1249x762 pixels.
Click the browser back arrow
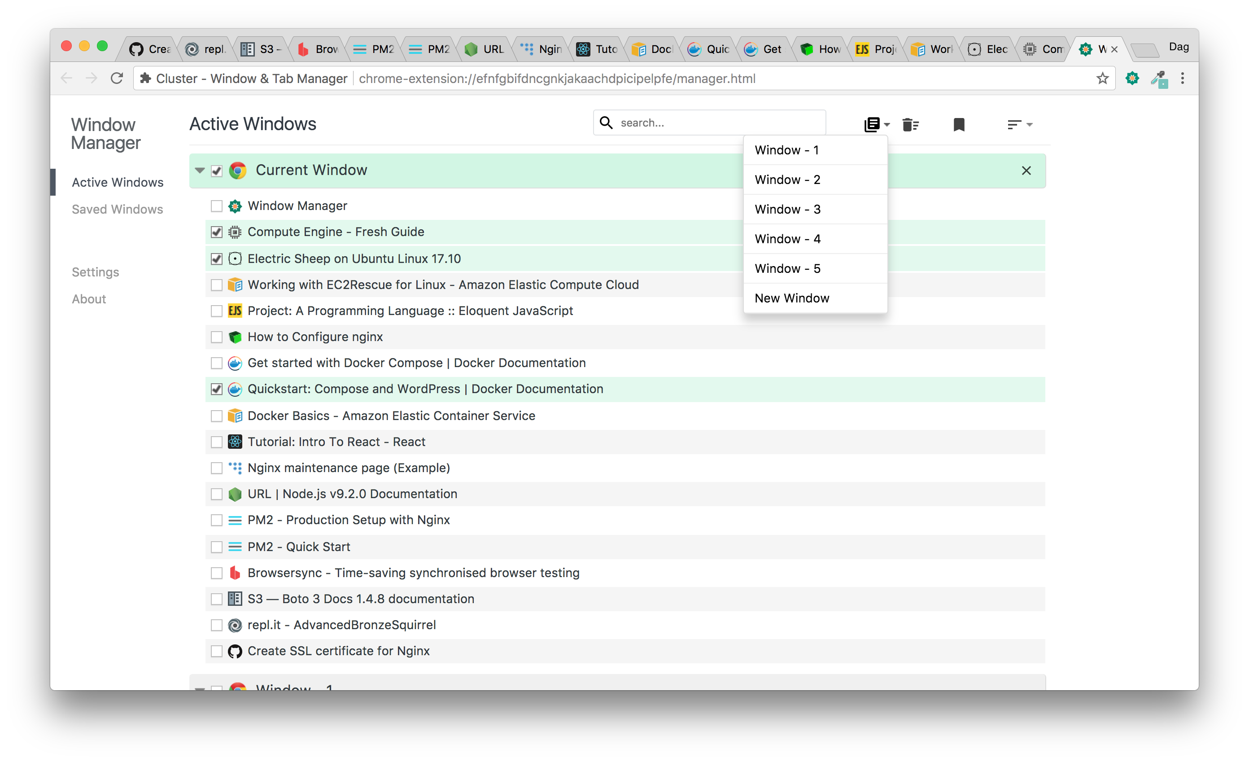(66, 79)
